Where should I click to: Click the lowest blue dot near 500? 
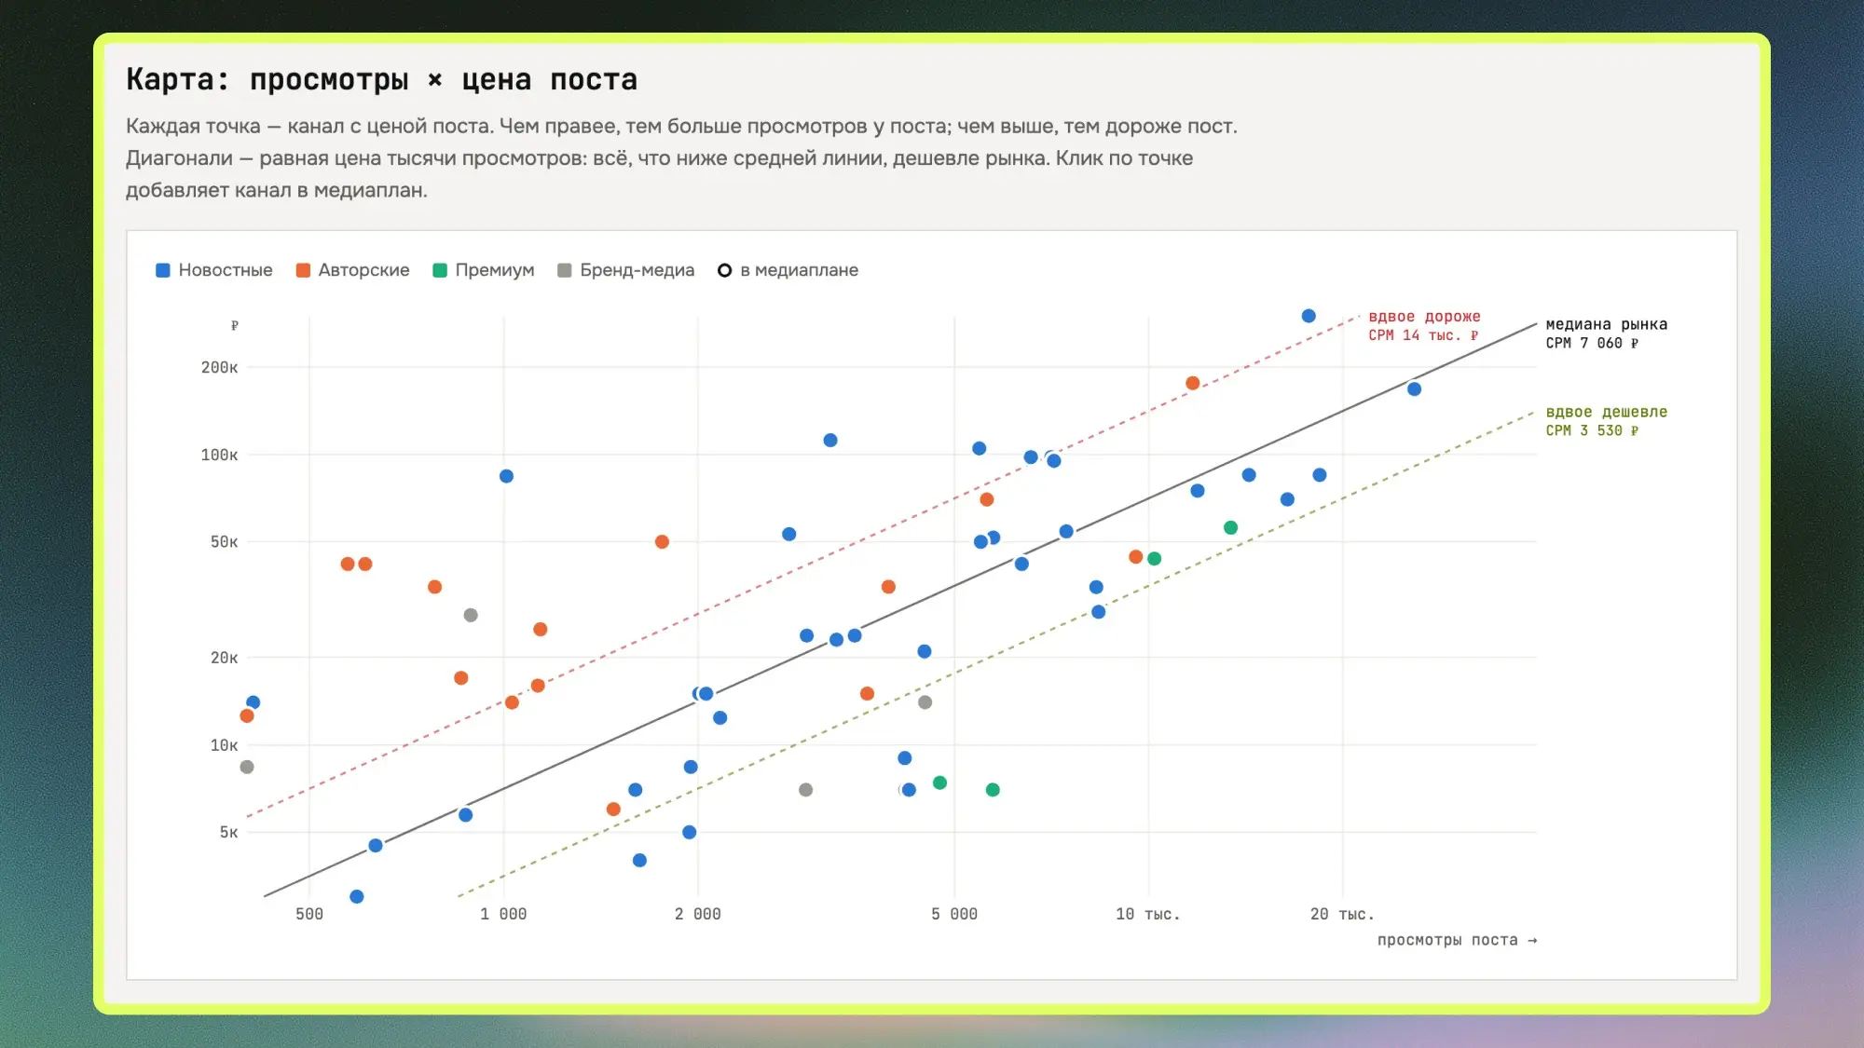pos(357,896)
